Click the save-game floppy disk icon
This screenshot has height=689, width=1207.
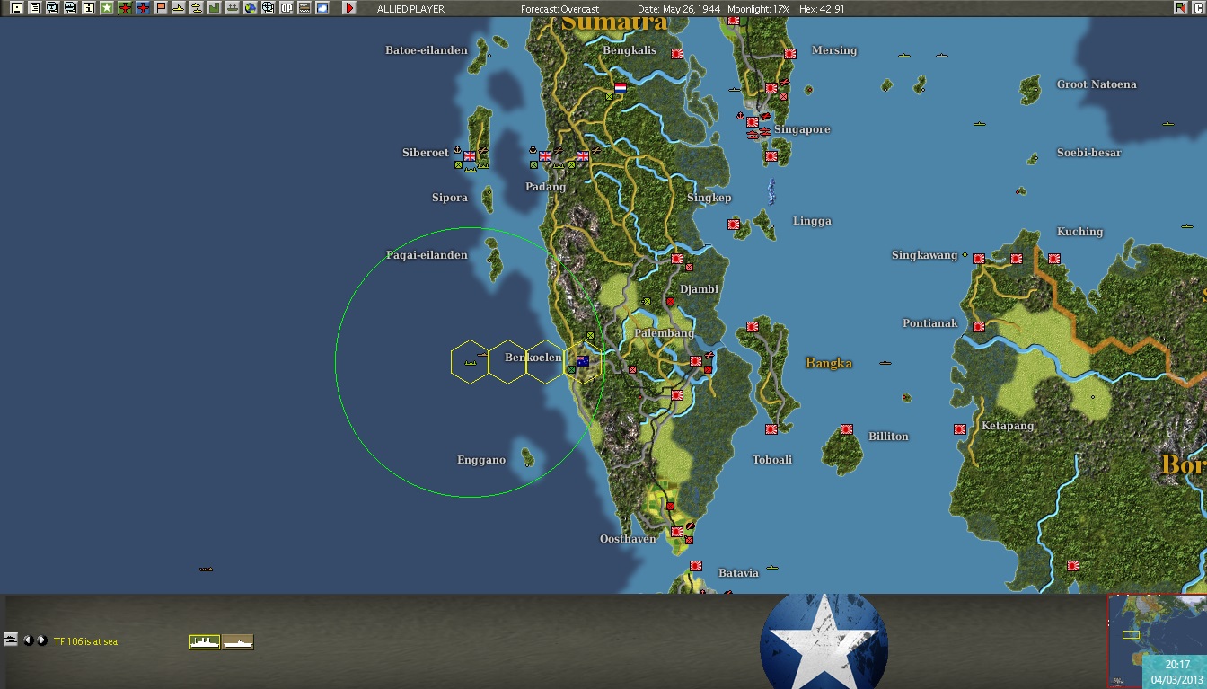tap(16, 8)
